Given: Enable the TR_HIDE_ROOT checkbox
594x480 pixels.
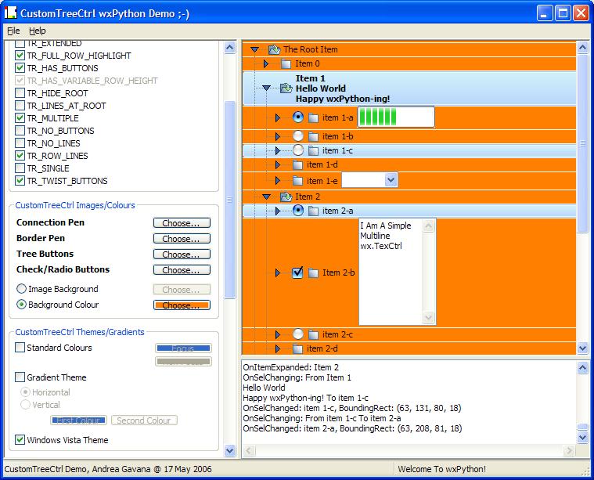Looking at the screenshot, I should click(x=20, y=93).
